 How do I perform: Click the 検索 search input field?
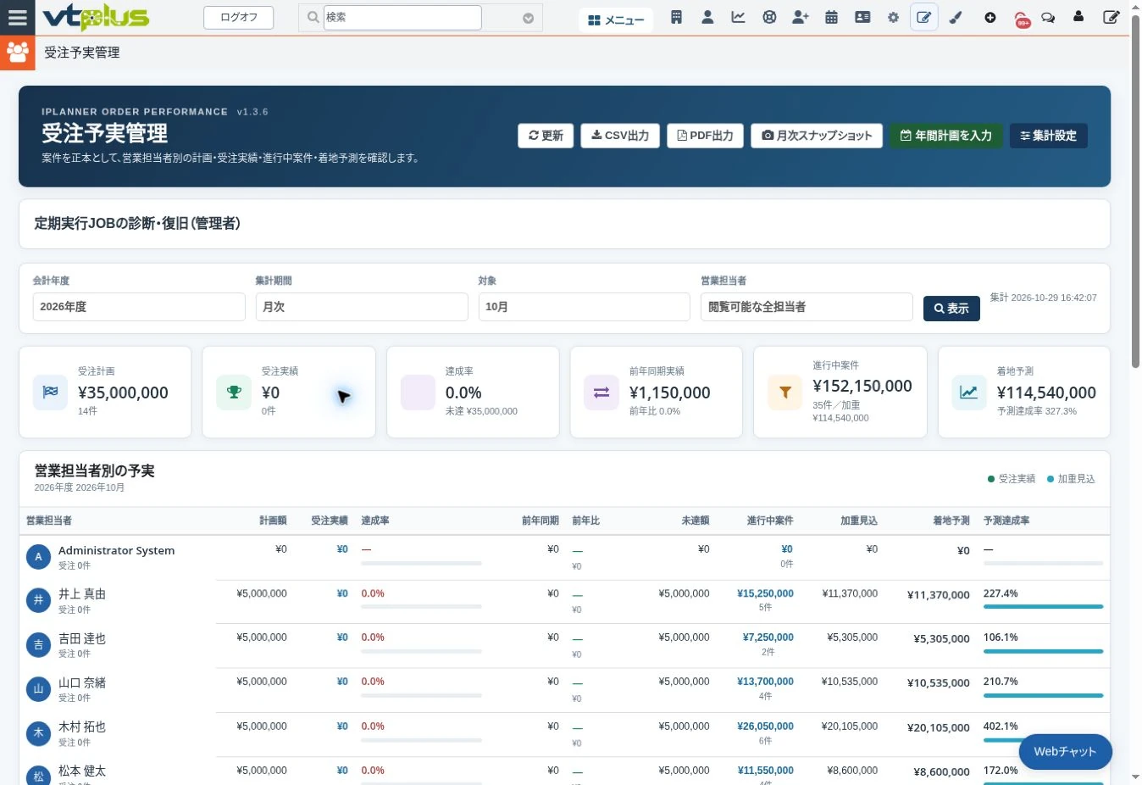[402, 17]
